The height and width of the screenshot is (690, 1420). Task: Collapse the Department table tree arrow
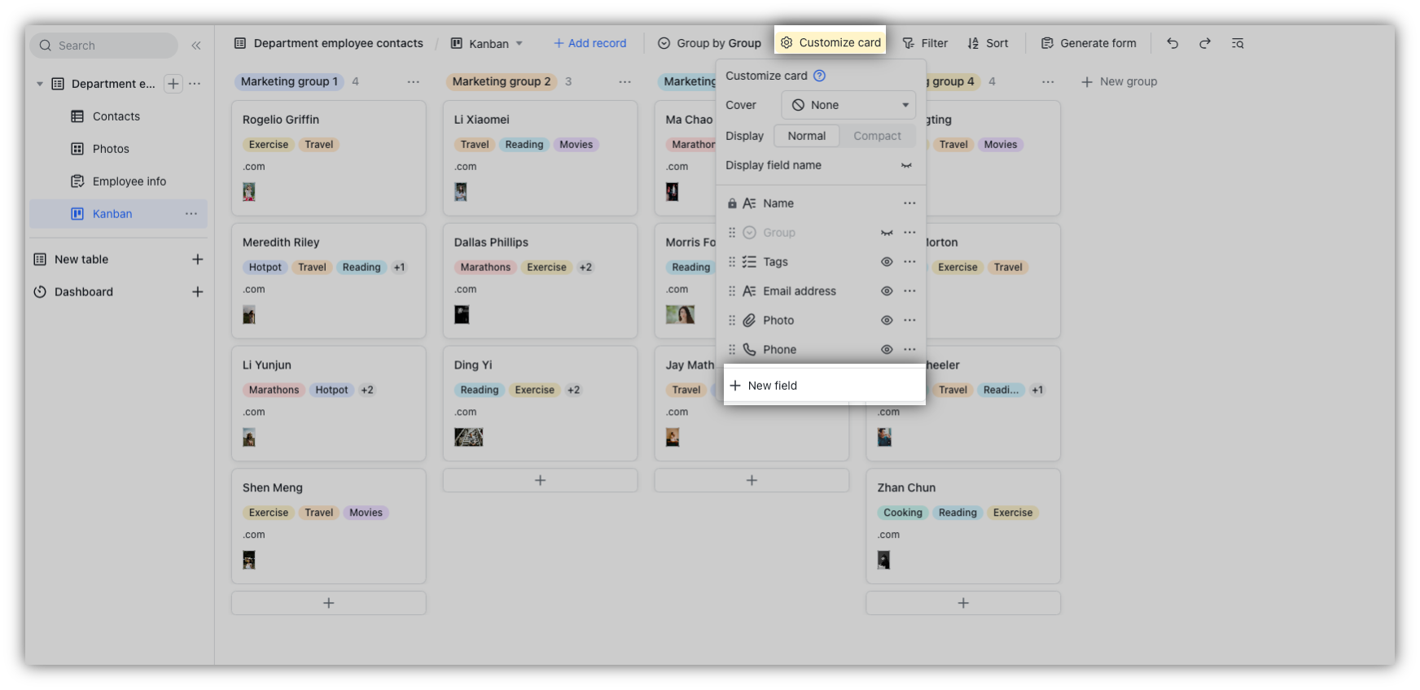(x=40, y=84)
